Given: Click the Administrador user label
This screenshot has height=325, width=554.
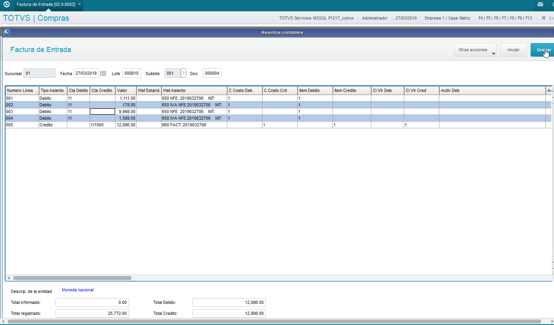Looking at the screenshot, I should click(x=375, y=18).
